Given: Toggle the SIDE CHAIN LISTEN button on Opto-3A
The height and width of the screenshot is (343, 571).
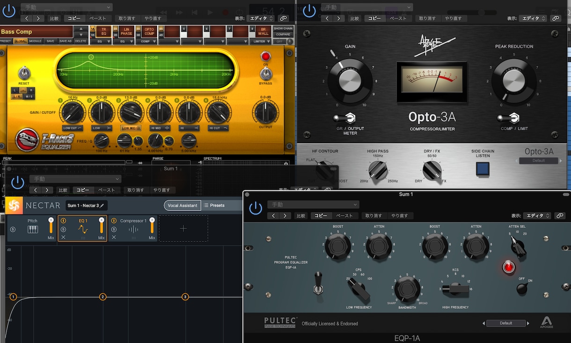Looking at the screenshot, I should click(483, 168).
